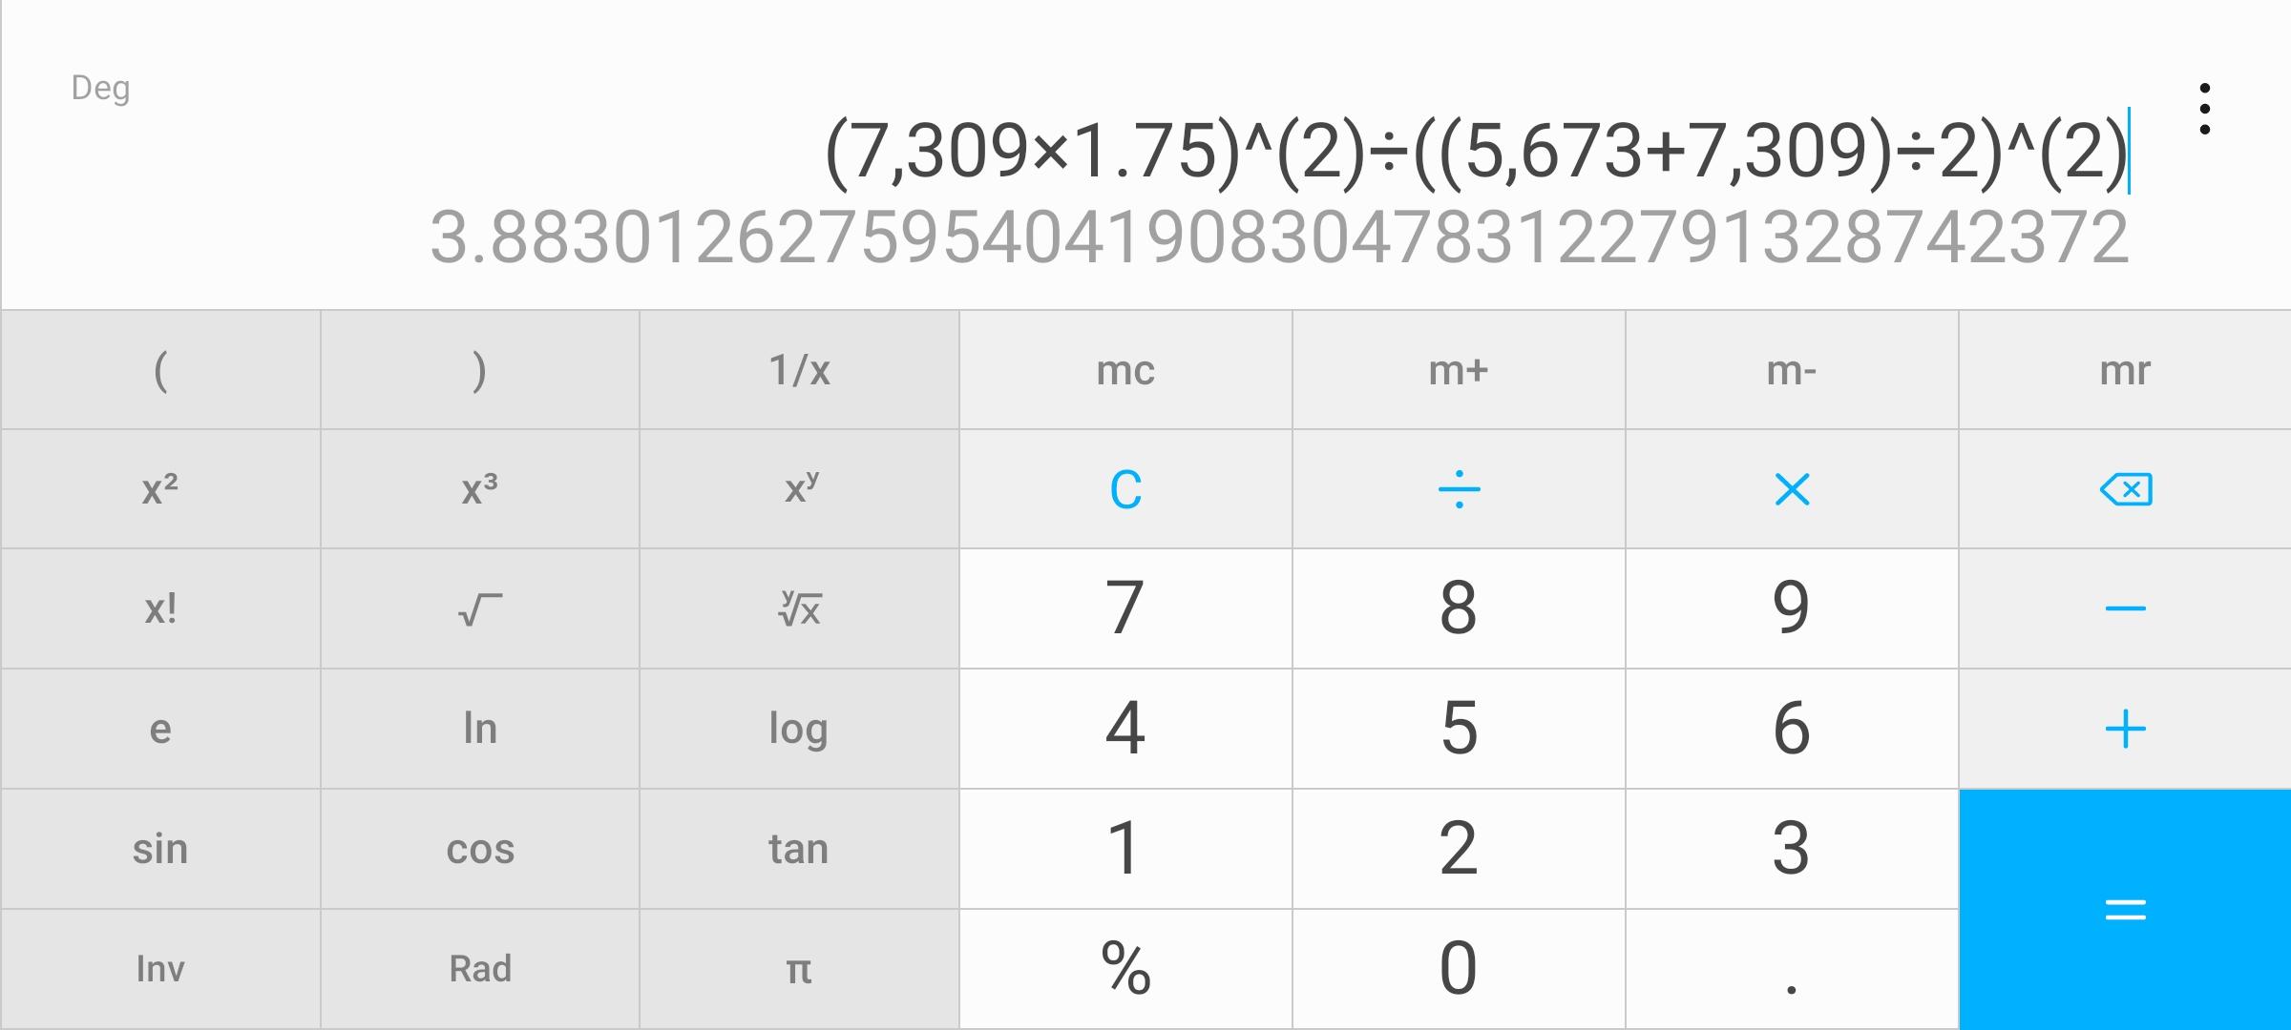The image size is (2291, 1030).
Task: Hit the blue equals key
Action: 2125,909
